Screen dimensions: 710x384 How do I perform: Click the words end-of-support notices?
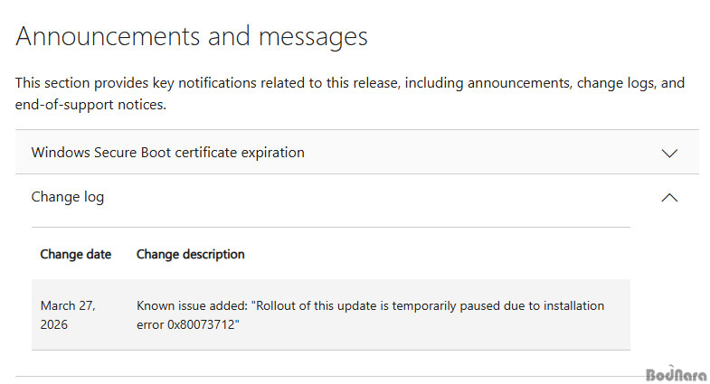pyautogui.click(x=92, y=105)
